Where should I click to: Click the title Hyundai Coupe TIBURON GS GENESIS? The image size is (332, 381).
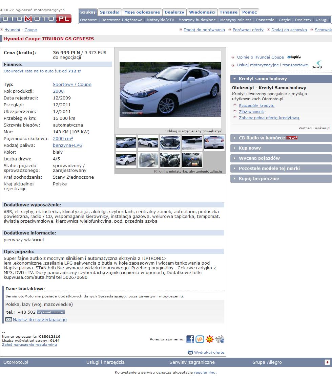49,39
